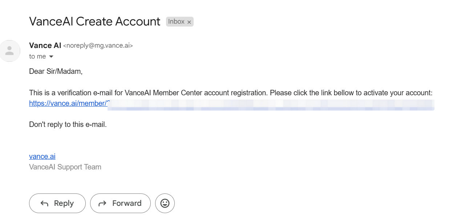The height and width of the screenshot is (224, 457).
Task: Click the verification e-mail message sentence
Action: (230, 93)
